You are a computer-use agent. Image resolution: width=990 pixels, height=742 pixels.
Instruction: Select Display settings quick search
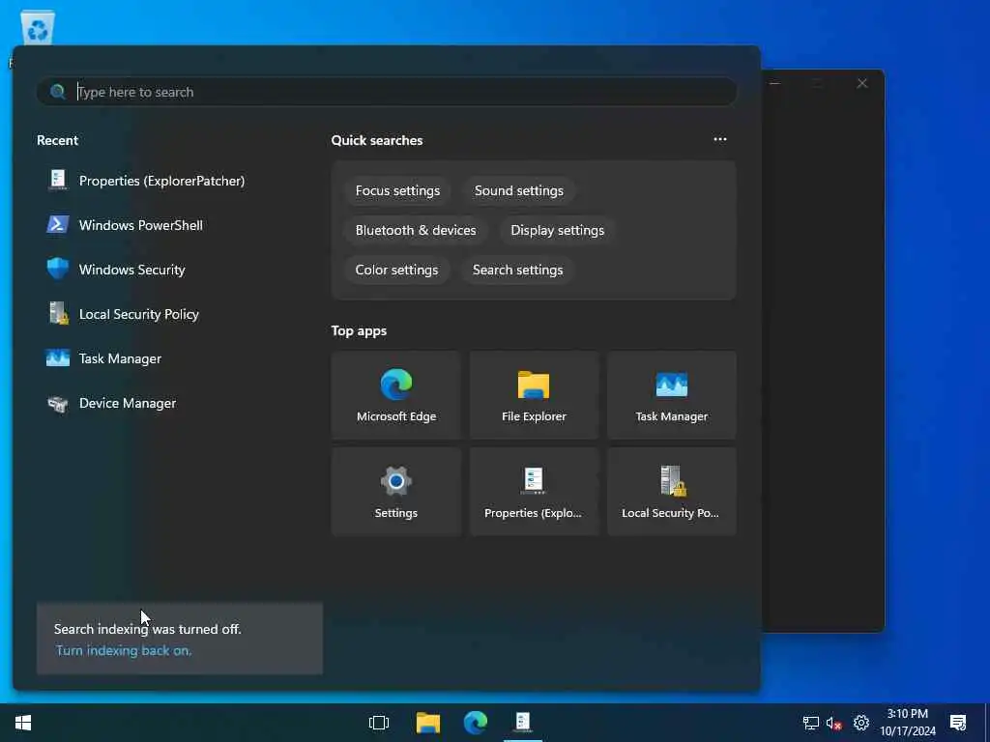[558, 230]
